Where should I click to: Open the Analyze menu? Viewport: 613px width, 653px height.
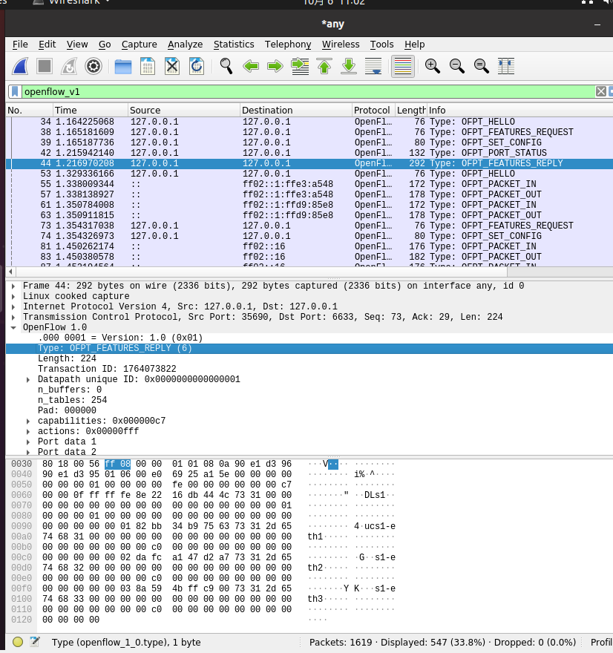tap(185, 44)
